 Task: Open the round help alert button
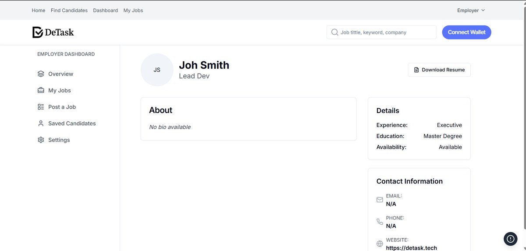[510, 238]
